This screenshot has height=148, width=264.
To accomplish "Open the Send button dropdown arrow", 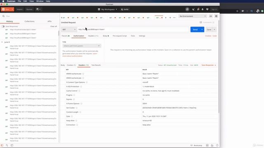I will pos(202,30).
